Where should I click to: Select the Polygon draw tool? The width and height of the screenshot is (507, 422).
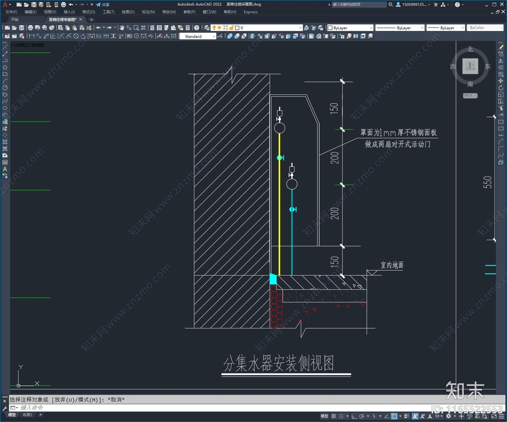[5, 67]
